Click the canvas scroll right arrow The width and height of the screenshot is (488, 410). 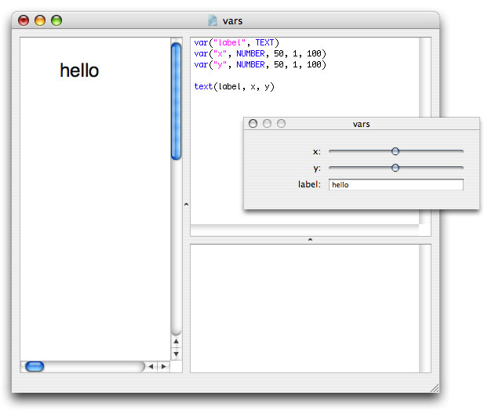164,366
